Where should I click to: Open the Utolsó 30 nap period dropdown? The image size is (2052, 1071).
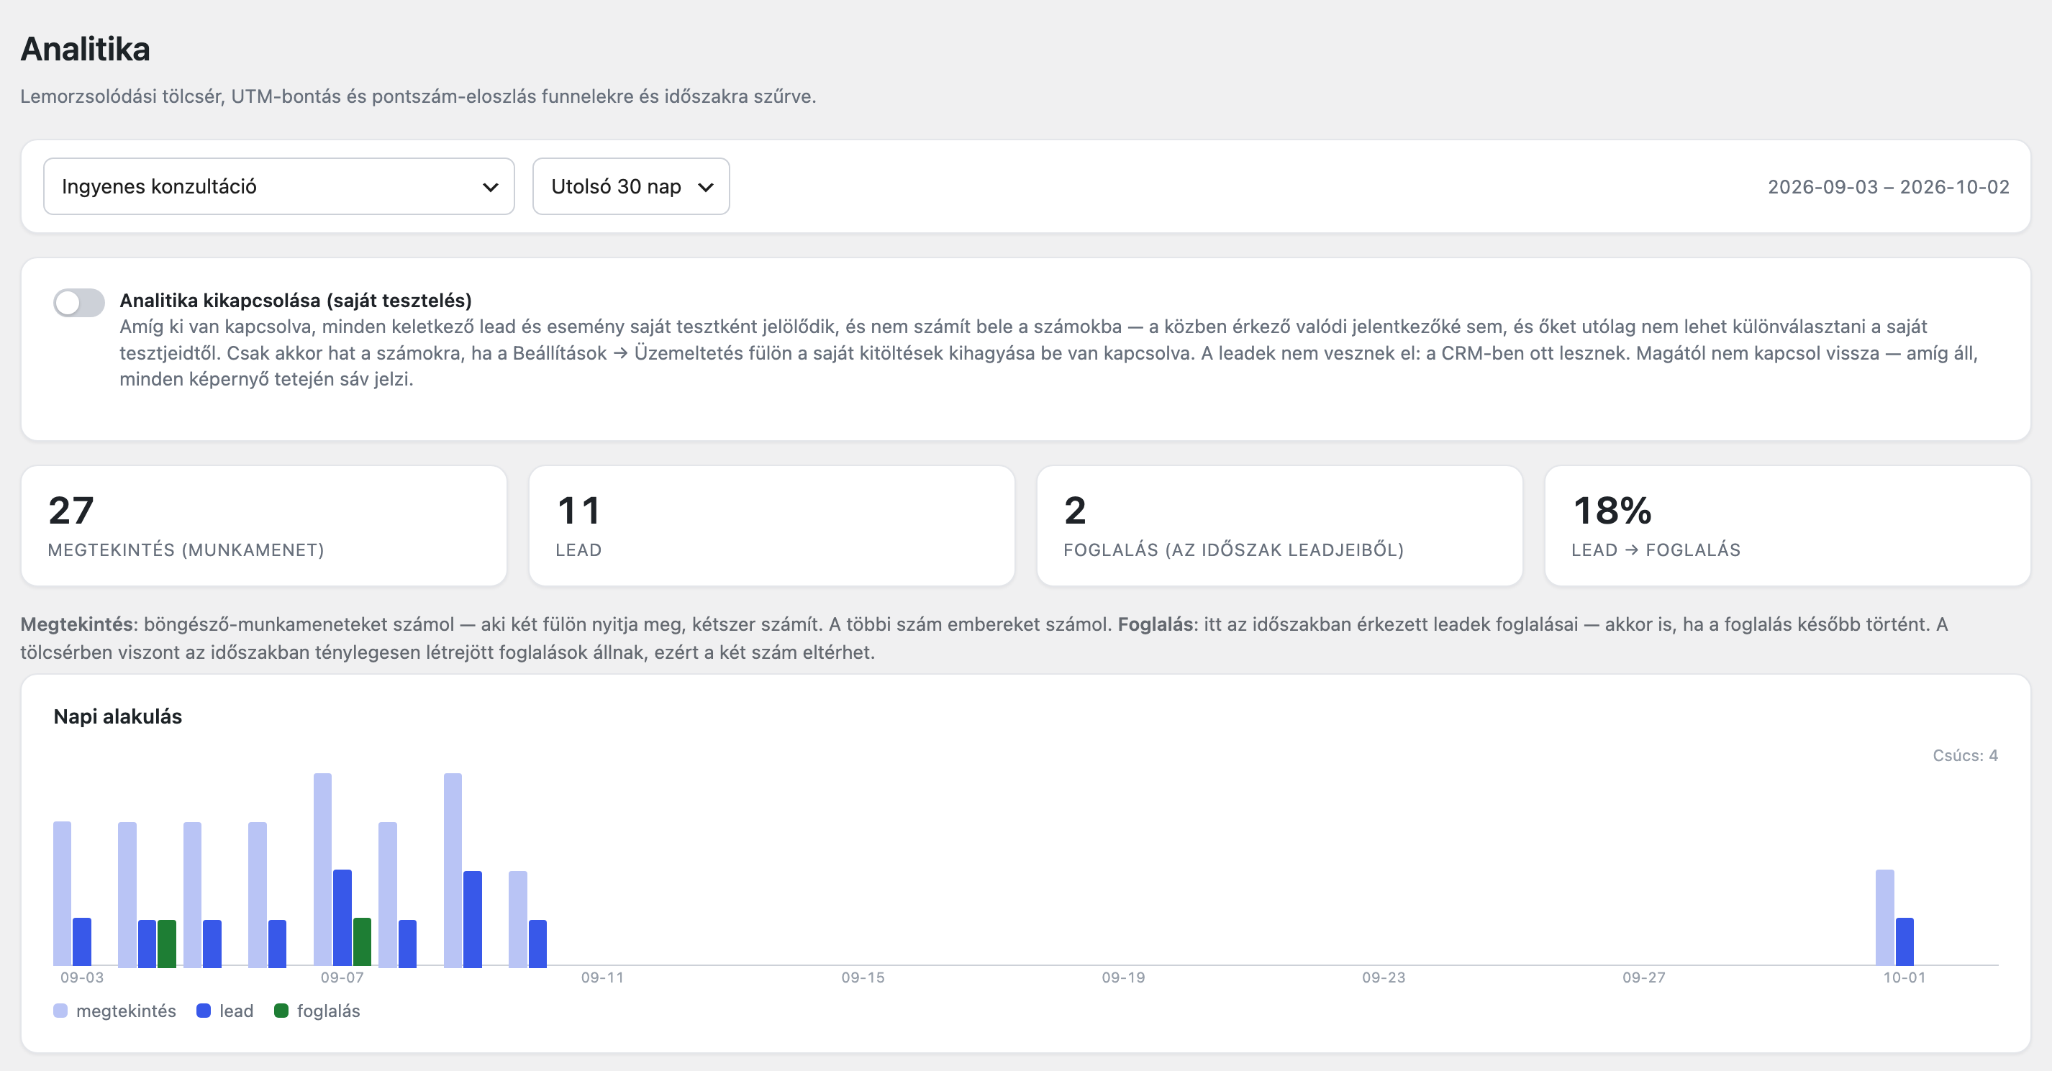631,186
